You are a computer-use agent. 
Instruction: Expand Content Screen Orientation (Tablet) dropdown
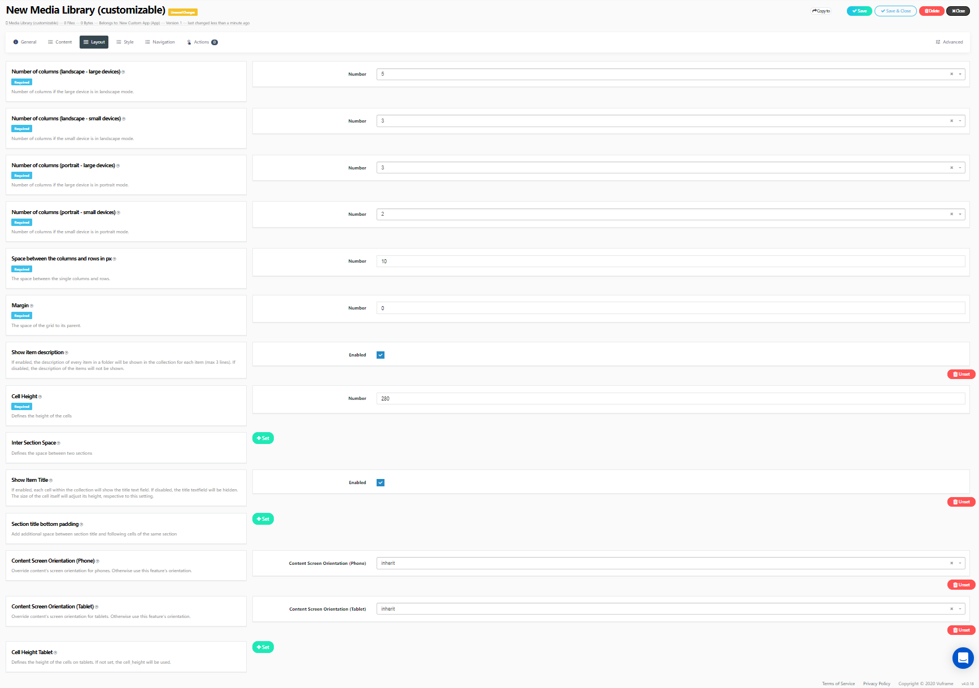(960, 609)
